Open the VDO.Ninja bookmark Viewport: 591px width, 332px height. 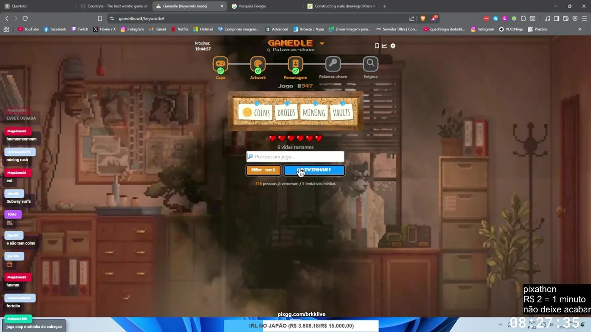tap(511, 29)
